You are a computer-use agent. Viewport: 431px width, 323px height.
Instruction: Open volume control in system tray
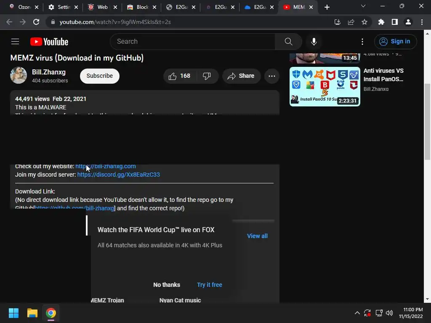coord(389,313)
